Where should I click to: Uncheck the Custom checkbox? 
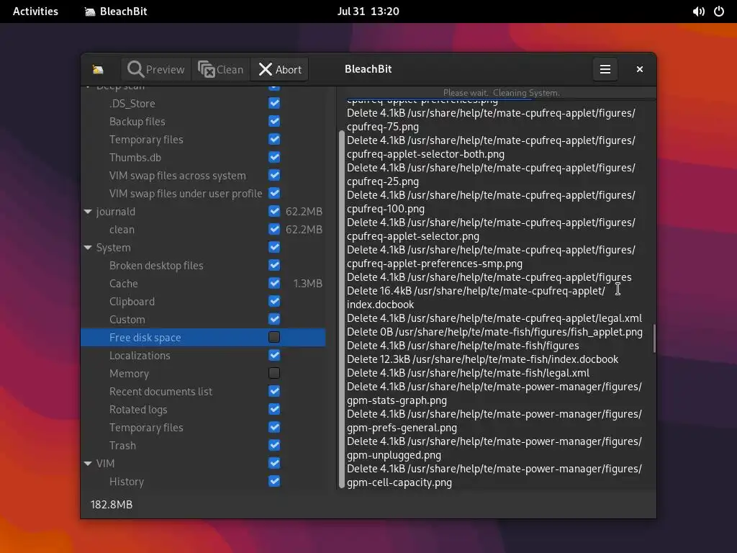(x=274, y=319)
